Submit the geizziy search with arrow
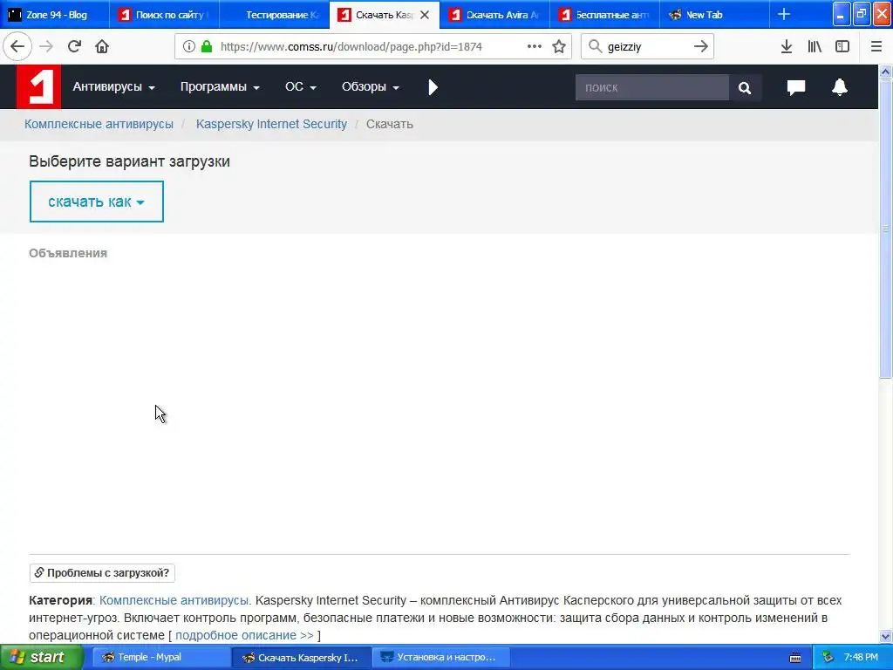 coord(701,46)
